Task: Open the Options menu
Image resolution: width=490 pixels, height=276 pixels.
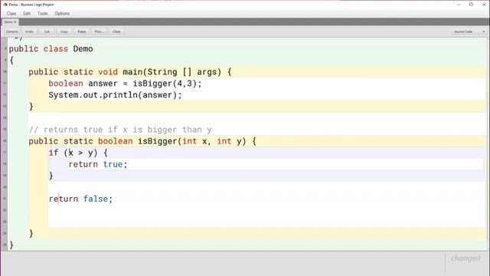Action: click(x=62, y=14)
